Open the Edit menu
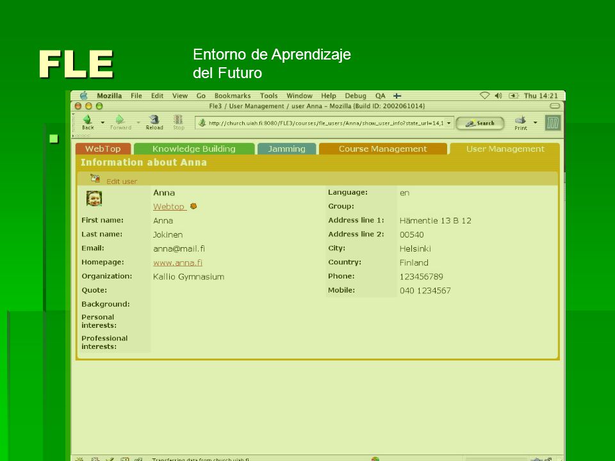This screenshot has width=615, height=461. coord(158,95)
